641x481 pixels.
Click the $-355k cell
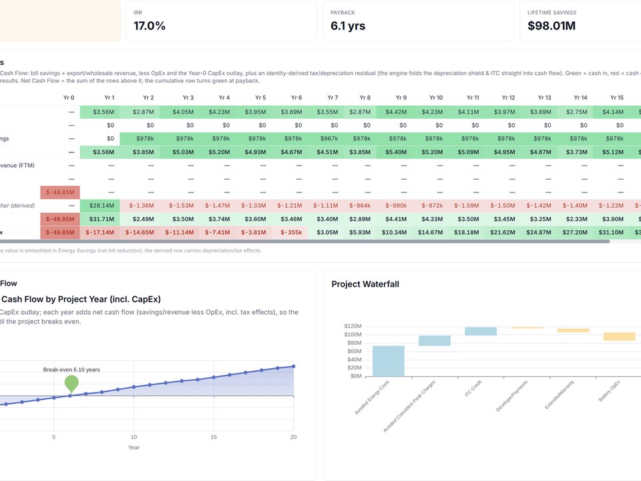click(x=290, y=232)
